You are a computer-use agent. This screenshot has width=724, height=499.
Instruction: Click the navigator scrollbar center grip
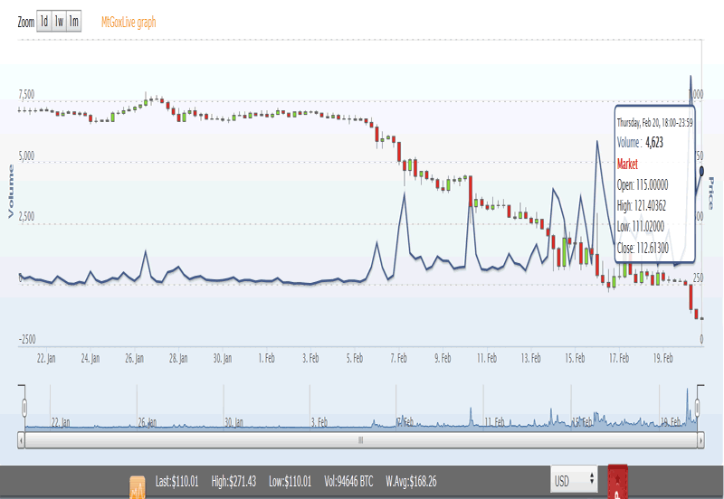pyautogui.click(x=360, y=440)
